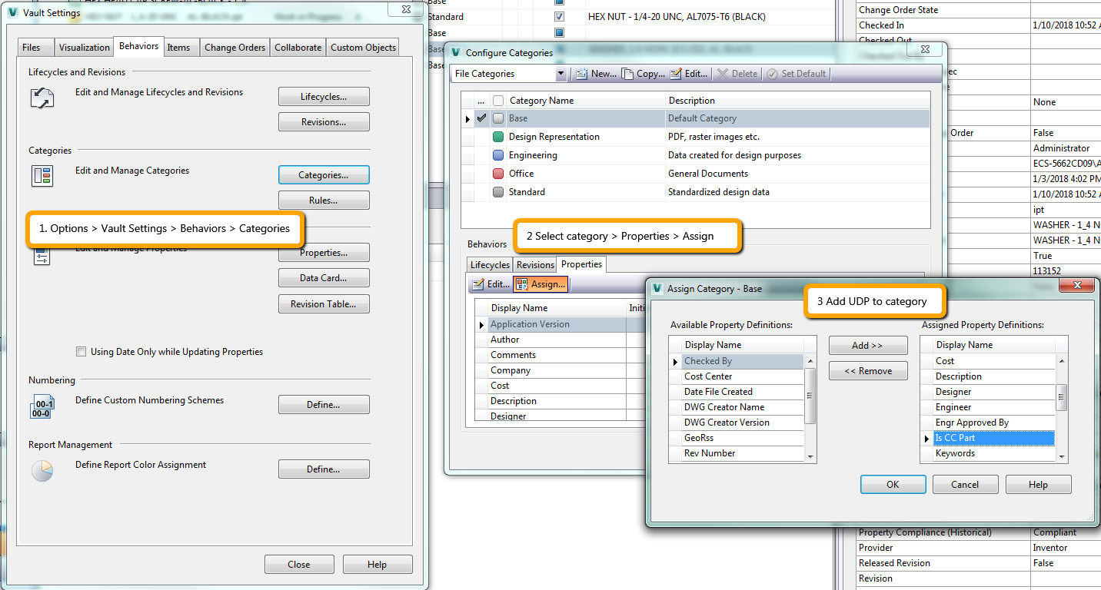Click Copy category toolbar button

[643, 74]
